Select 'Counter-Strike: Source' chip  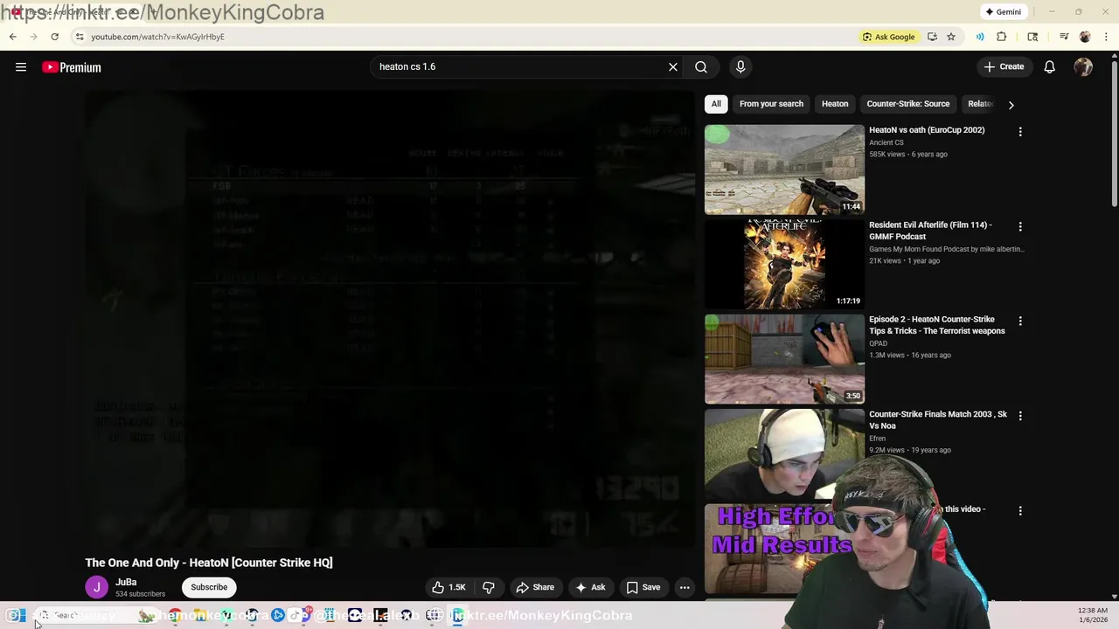pos(907,104)
